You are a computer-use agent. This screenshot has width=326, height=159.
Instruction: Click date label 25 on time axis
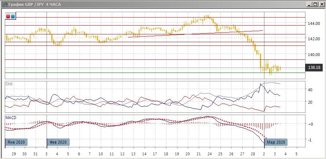click(220, 154)
